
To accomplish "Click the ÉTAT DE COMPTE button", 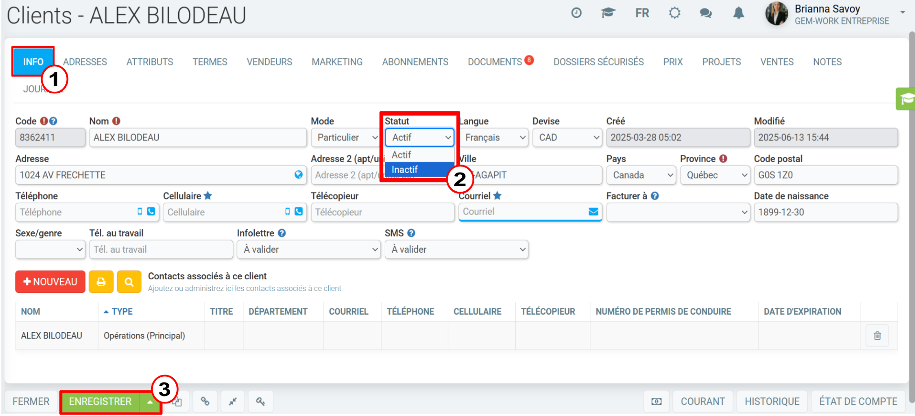I will click(858, 402).
